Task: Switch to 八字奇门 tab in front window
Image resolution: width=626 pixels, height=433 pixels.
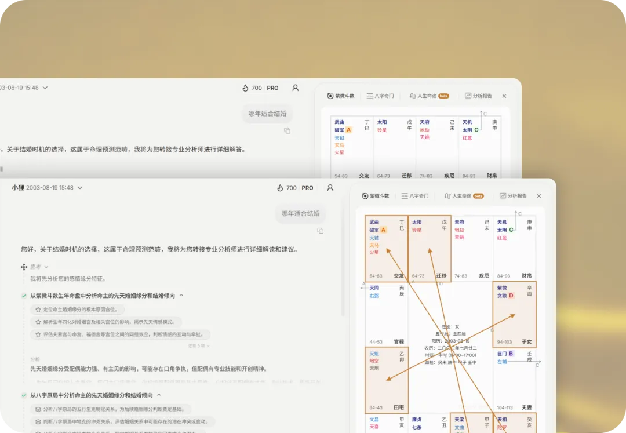Action: coord(415,196)
